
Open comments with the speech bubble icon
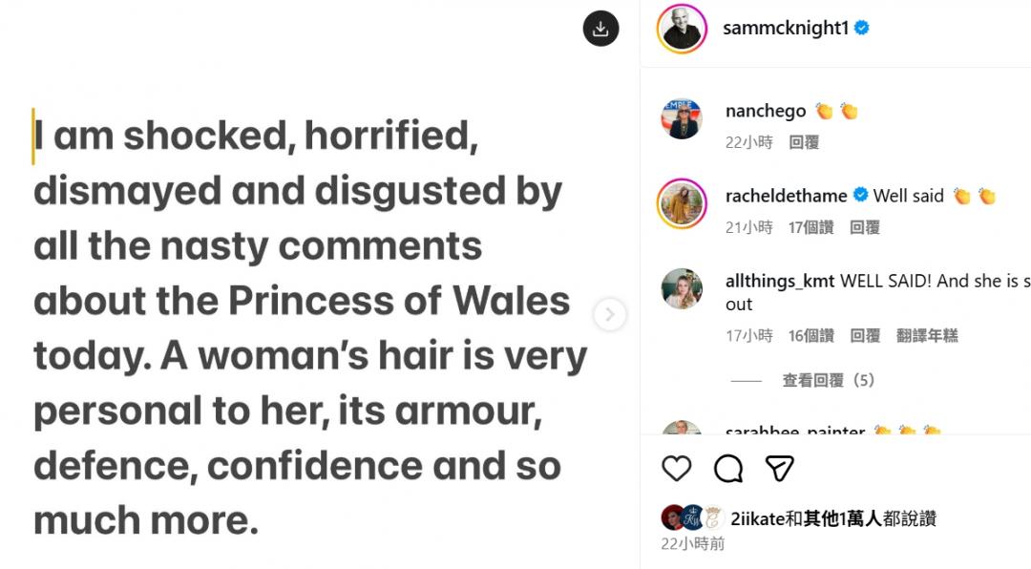[728, 468]
